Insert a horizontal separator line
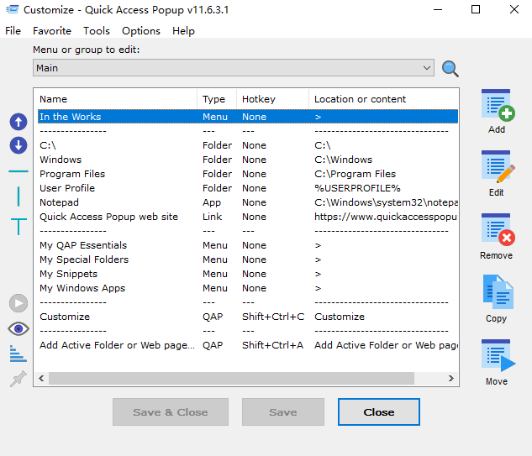The image size is (532, 456). pos(18,171)
